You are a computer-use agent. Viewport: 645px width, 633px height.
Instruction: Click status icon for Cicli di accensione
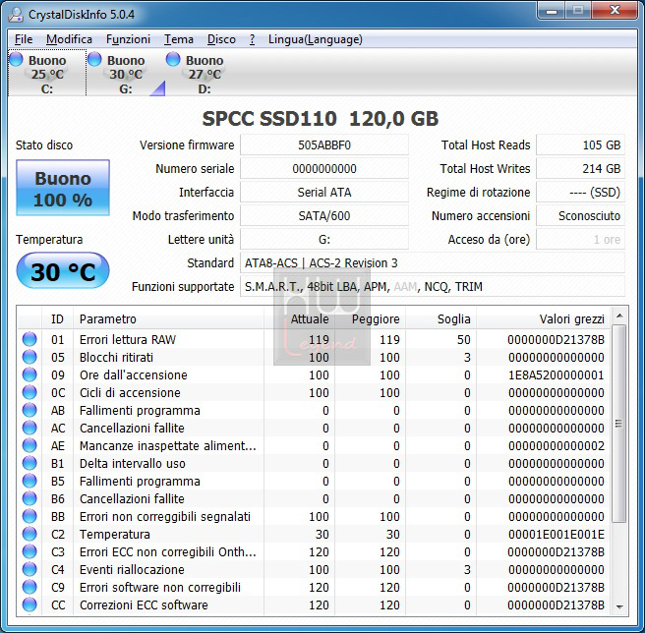[x=29, y=392]
